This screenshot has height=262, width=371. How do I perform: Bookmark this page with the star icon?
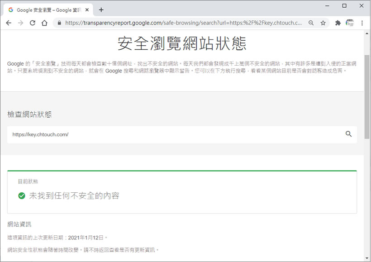point(323,23)
